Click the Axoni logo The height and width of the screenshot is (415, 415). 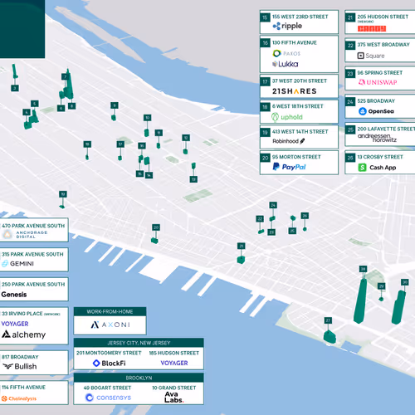pos(110,325)
